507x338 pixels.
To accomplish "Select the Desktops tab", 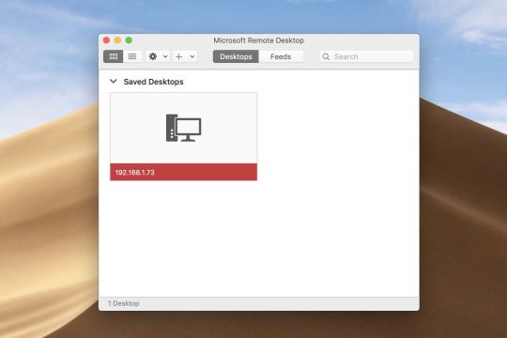I will tap(236, 56).
